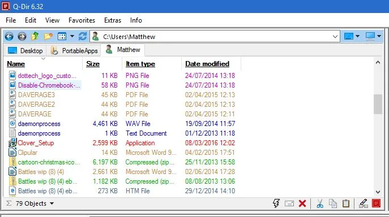389x217 pixels.
Task: Click the user icon in address bar
Action: [x=95, y=36]
